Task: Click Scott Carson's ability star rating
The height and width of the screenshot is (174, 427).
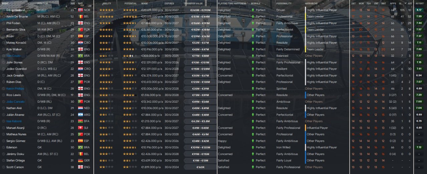Action: [x=106, y=167]
